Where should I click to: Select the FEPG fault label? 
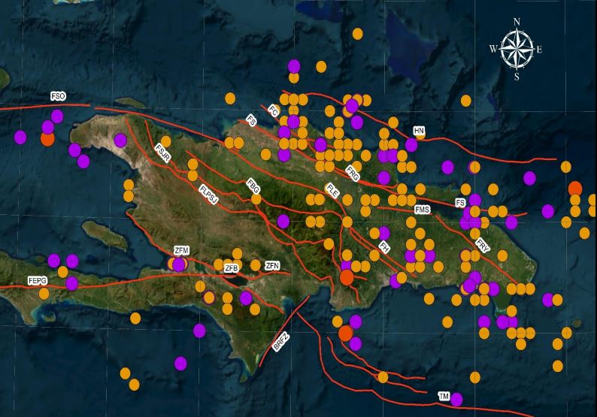[x=38, y=280]
